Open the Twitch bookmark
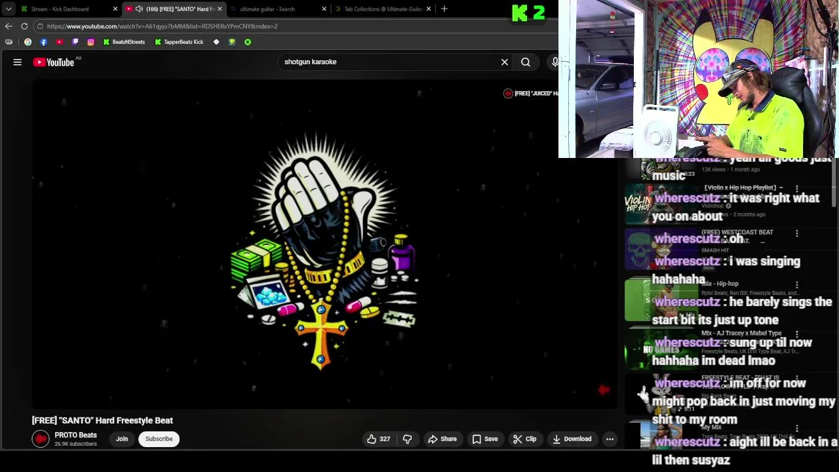Screen dimensions: 839x472 75,42
